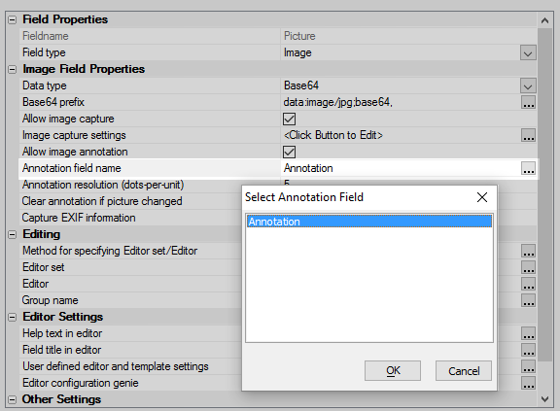
Task: Collapse the Editing section
Action: coord(12,234)
